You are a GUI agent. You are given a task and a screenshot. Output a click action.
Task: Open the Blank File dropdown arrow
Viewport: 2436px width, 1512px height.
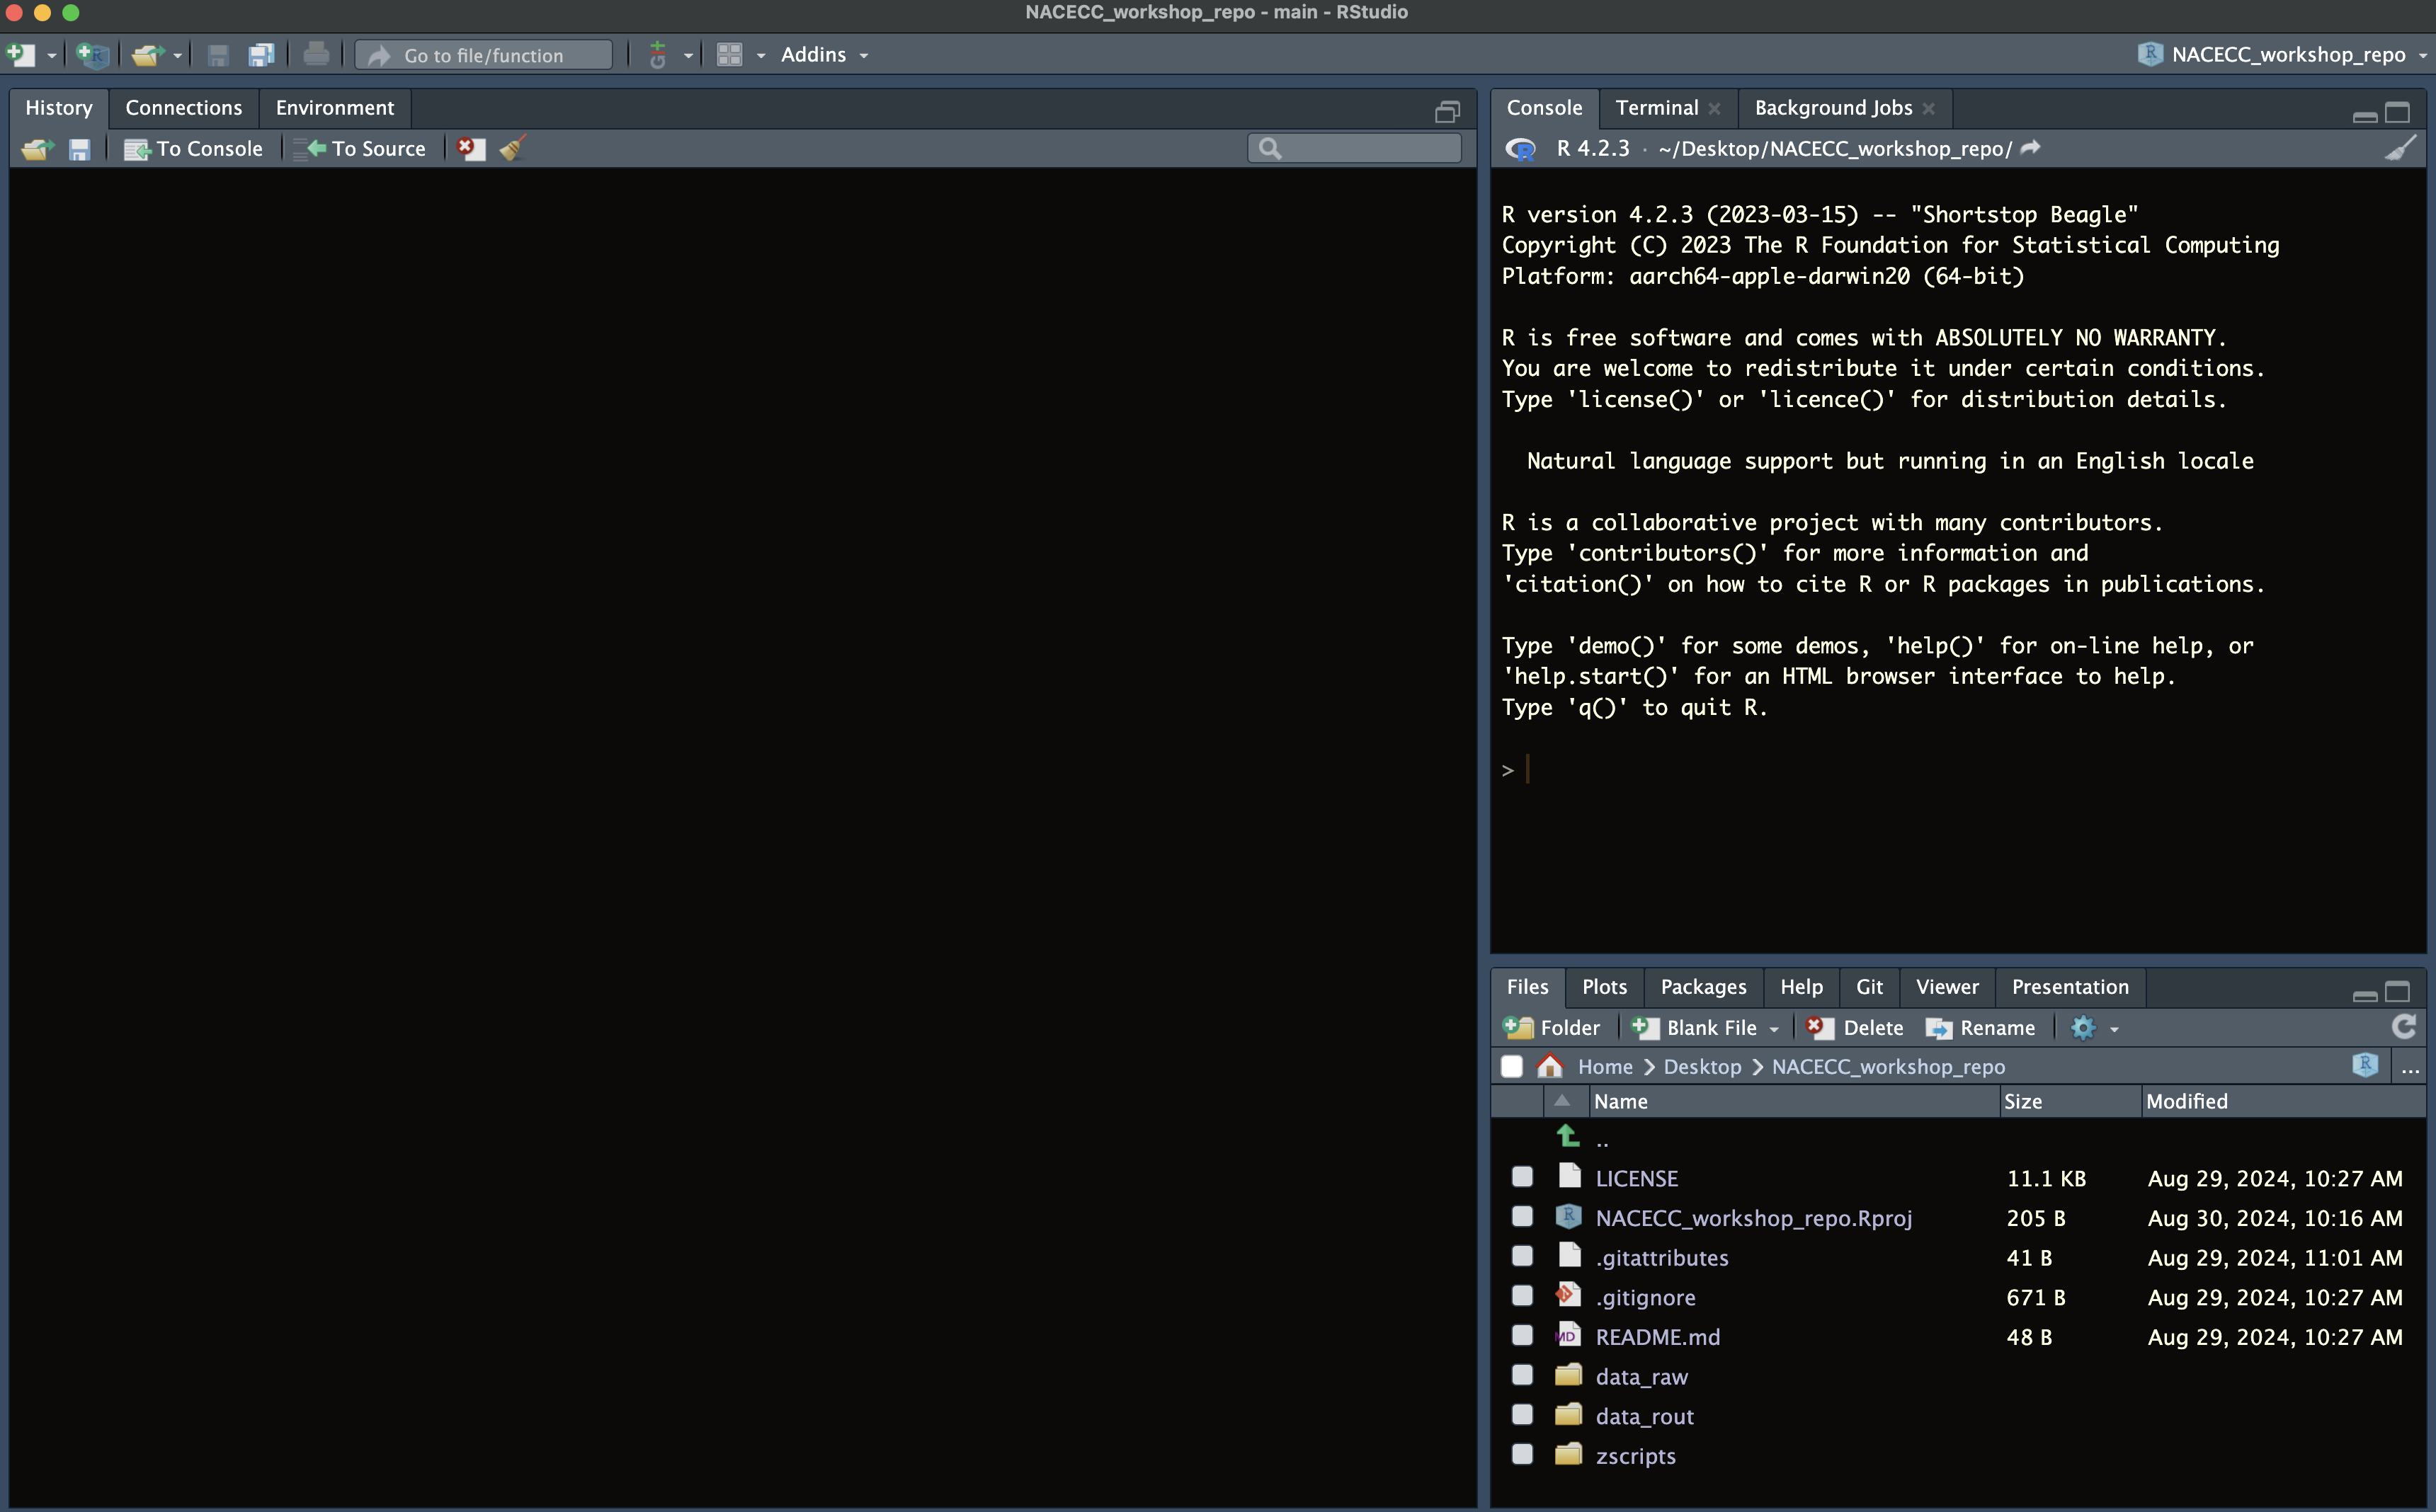point(1774,1029)
